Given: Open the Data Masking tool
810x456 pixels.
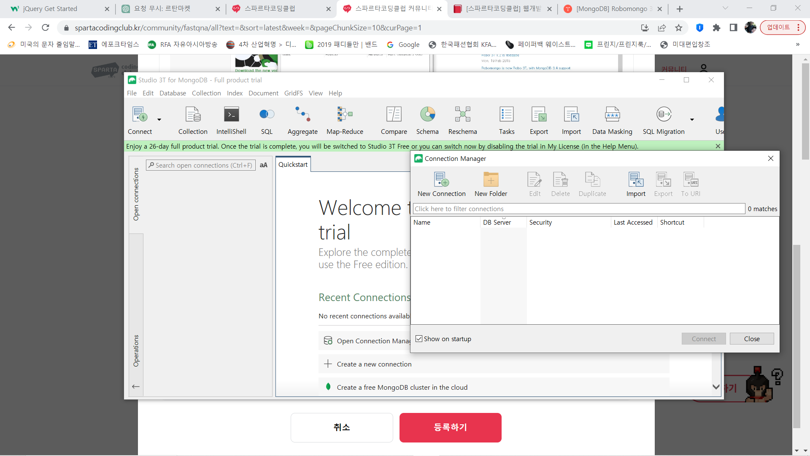Looking at the screenshot, I should pyautogui.click(x=612, y=120).
